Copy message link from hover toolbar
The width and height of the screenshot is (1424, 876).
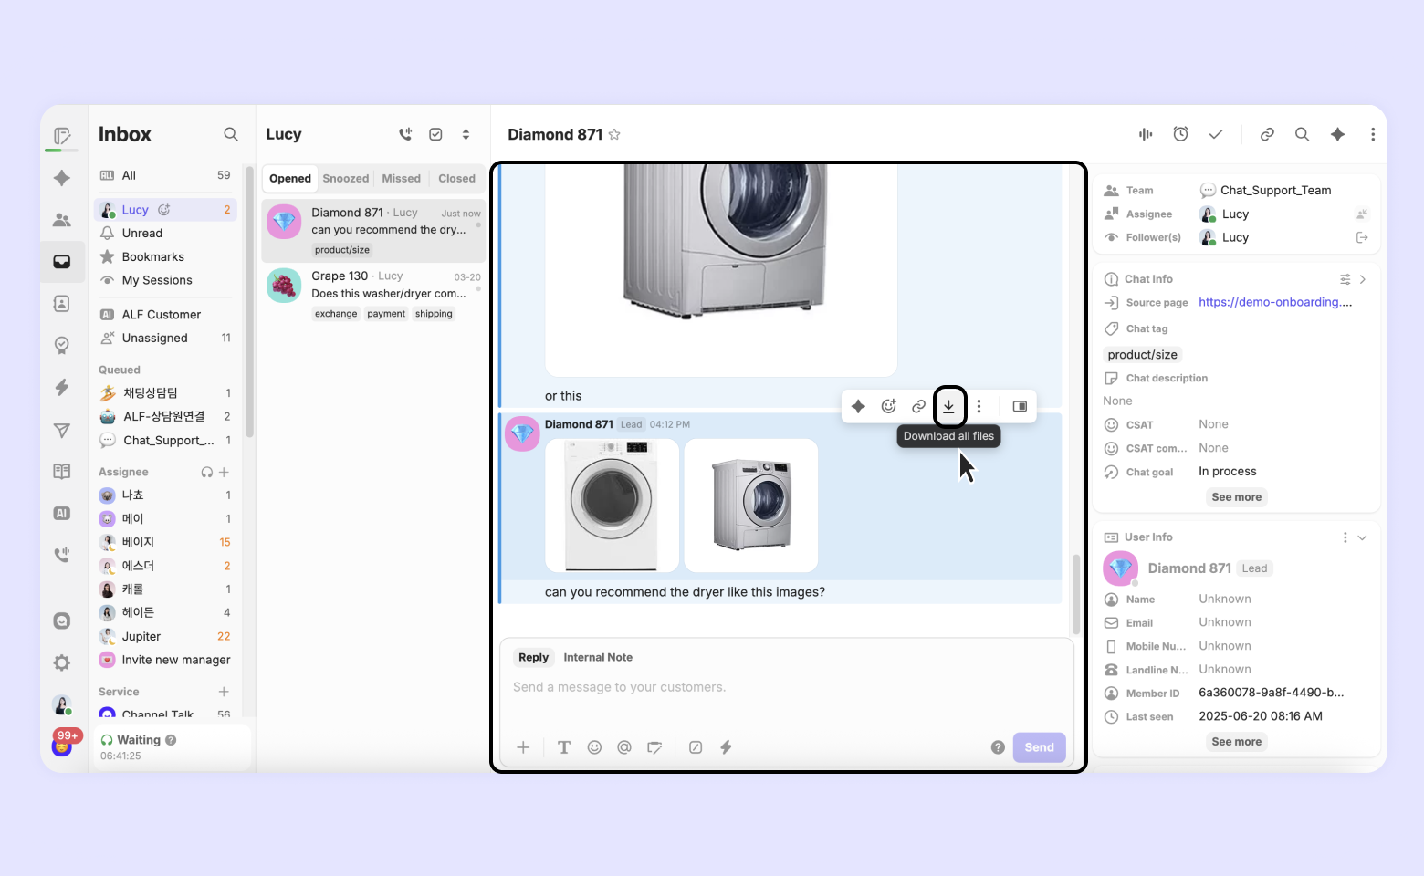click(918, 406)
